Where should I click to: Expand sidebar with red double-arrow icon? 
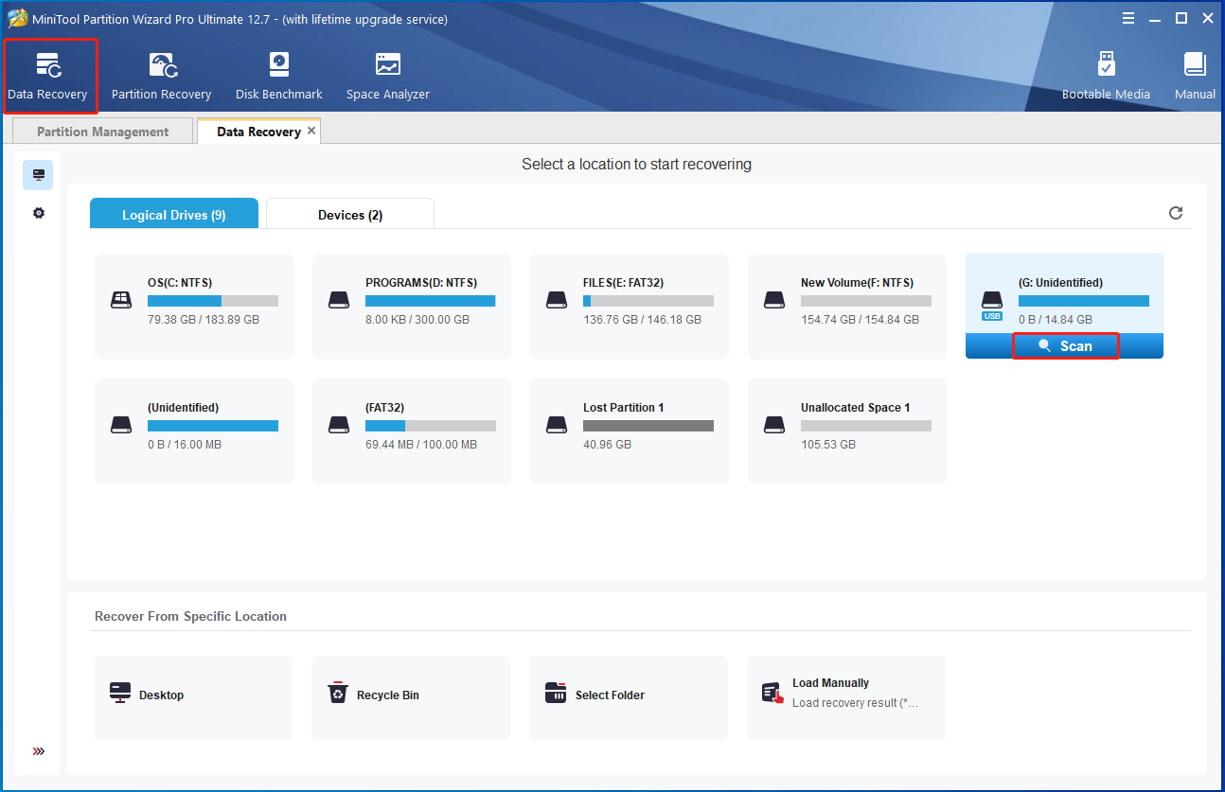click(38, 751)
